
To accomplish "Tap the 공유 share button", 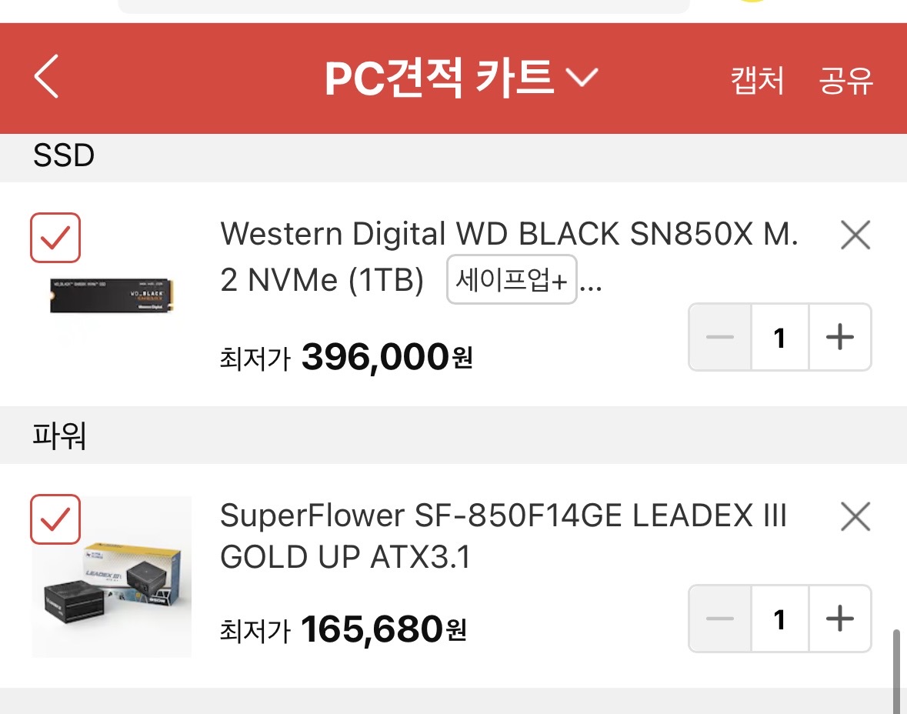I will click(x=846, y=80).
